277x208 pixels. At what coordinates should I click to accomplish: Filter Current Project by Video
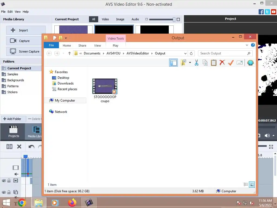point(105,19)
